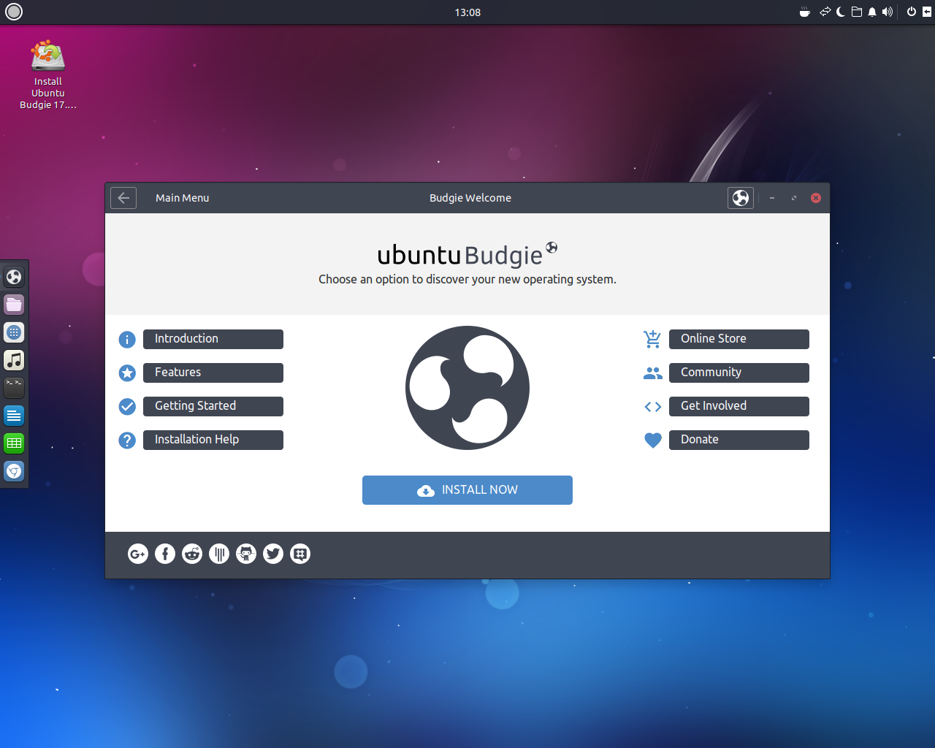Open the Online Store
The height and width of the screenshot is (748, 935).
click(x=739, y=339)
